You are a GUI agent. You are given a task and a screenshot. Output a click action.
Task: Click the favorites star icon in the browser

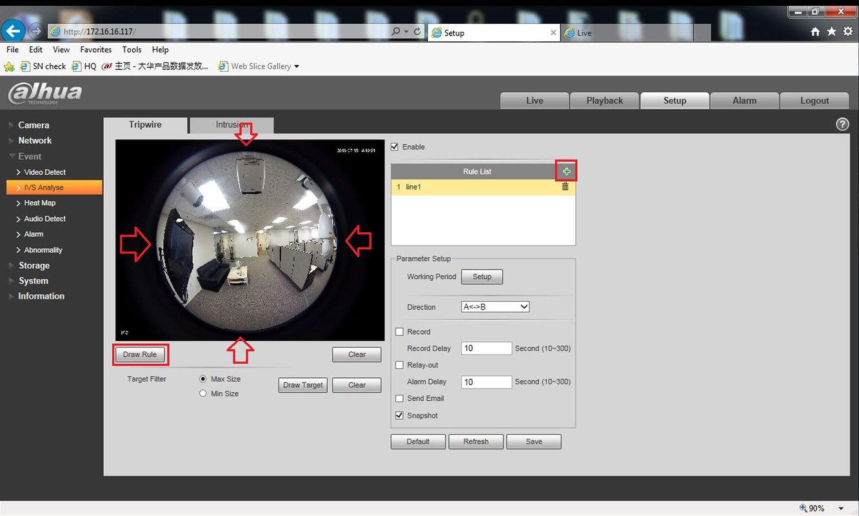click(831, 32)
